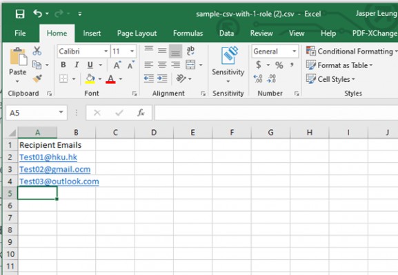
Task: Toggle Center align for cell text
Action: click(162, 65)
